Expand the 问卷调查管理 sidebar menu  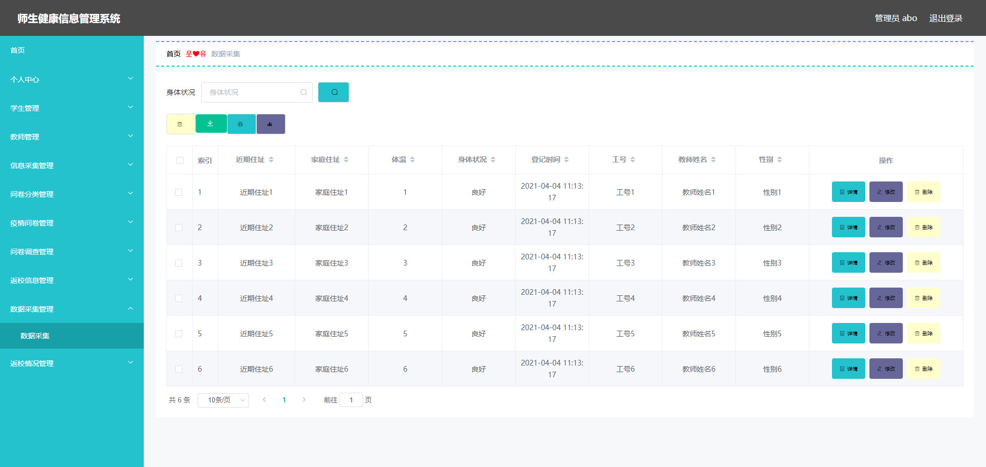pyautogui.click(x=72, y=252)
